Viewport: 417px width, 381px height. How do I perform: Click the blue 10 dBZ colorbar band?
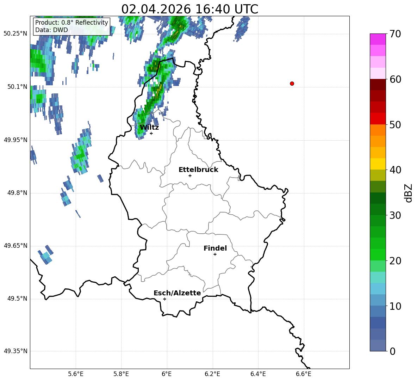click(378, 300)
